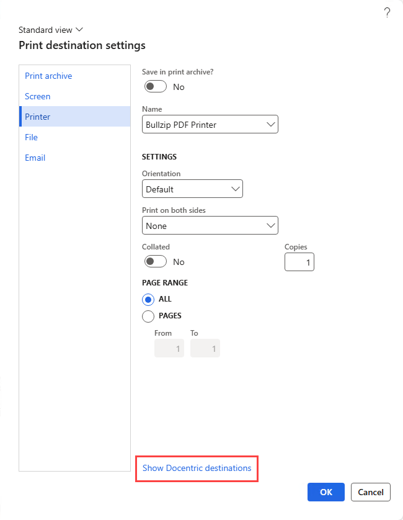
Task: Open the File destination tab
Action: click(31, 137)
